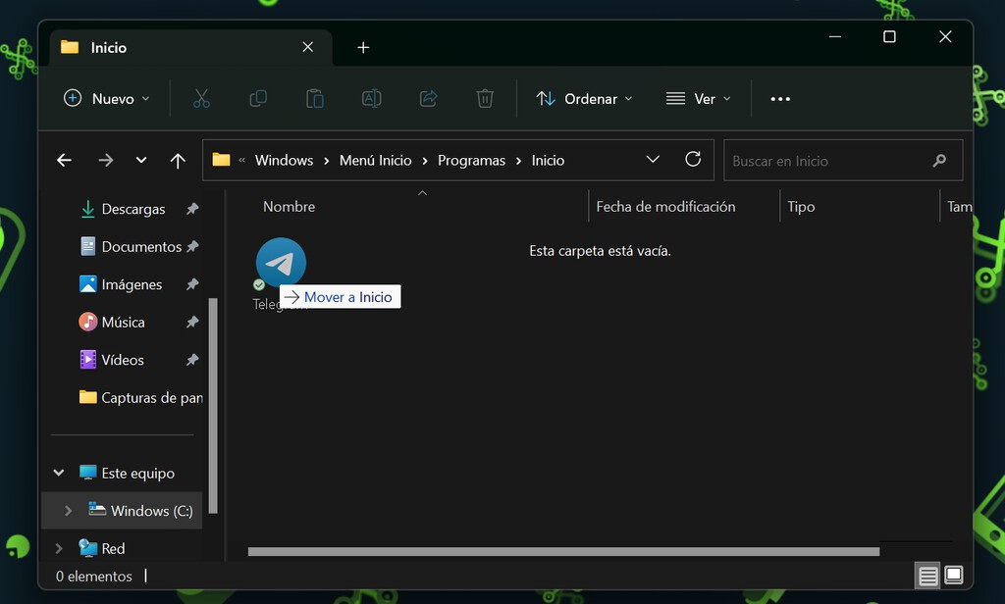Click the Copy icon in toolbar
1005x604 pixels.
(x=258, y=99)
